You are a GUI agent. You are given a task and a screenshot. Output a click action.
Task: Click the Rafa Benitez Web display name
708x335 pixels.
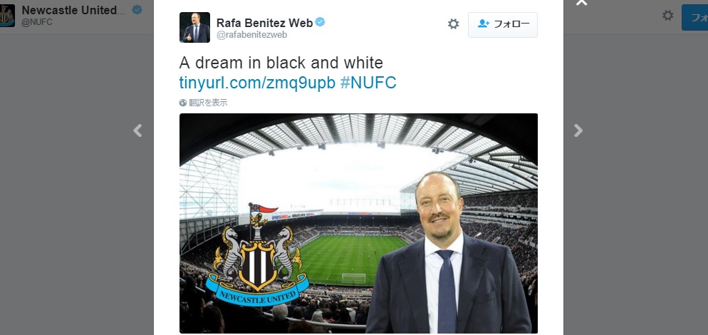264,23
